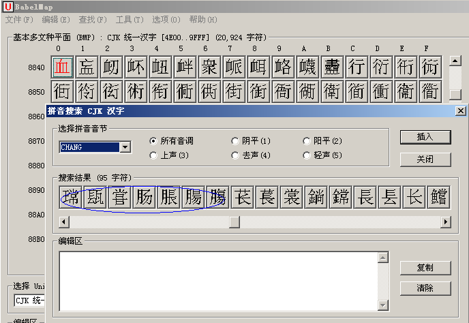
Task: Click the 复制 button
Action: [x=425, y=267]
